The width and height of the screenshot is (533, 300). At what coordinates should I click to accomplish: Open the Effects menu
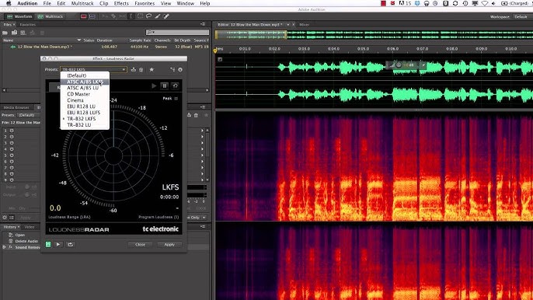tap(121, 3)
